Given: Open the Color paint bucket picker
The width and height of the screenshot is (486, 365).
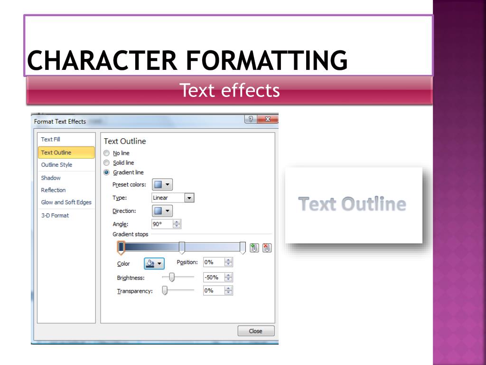Looking at the screenshot, I should tap(154, 263).
